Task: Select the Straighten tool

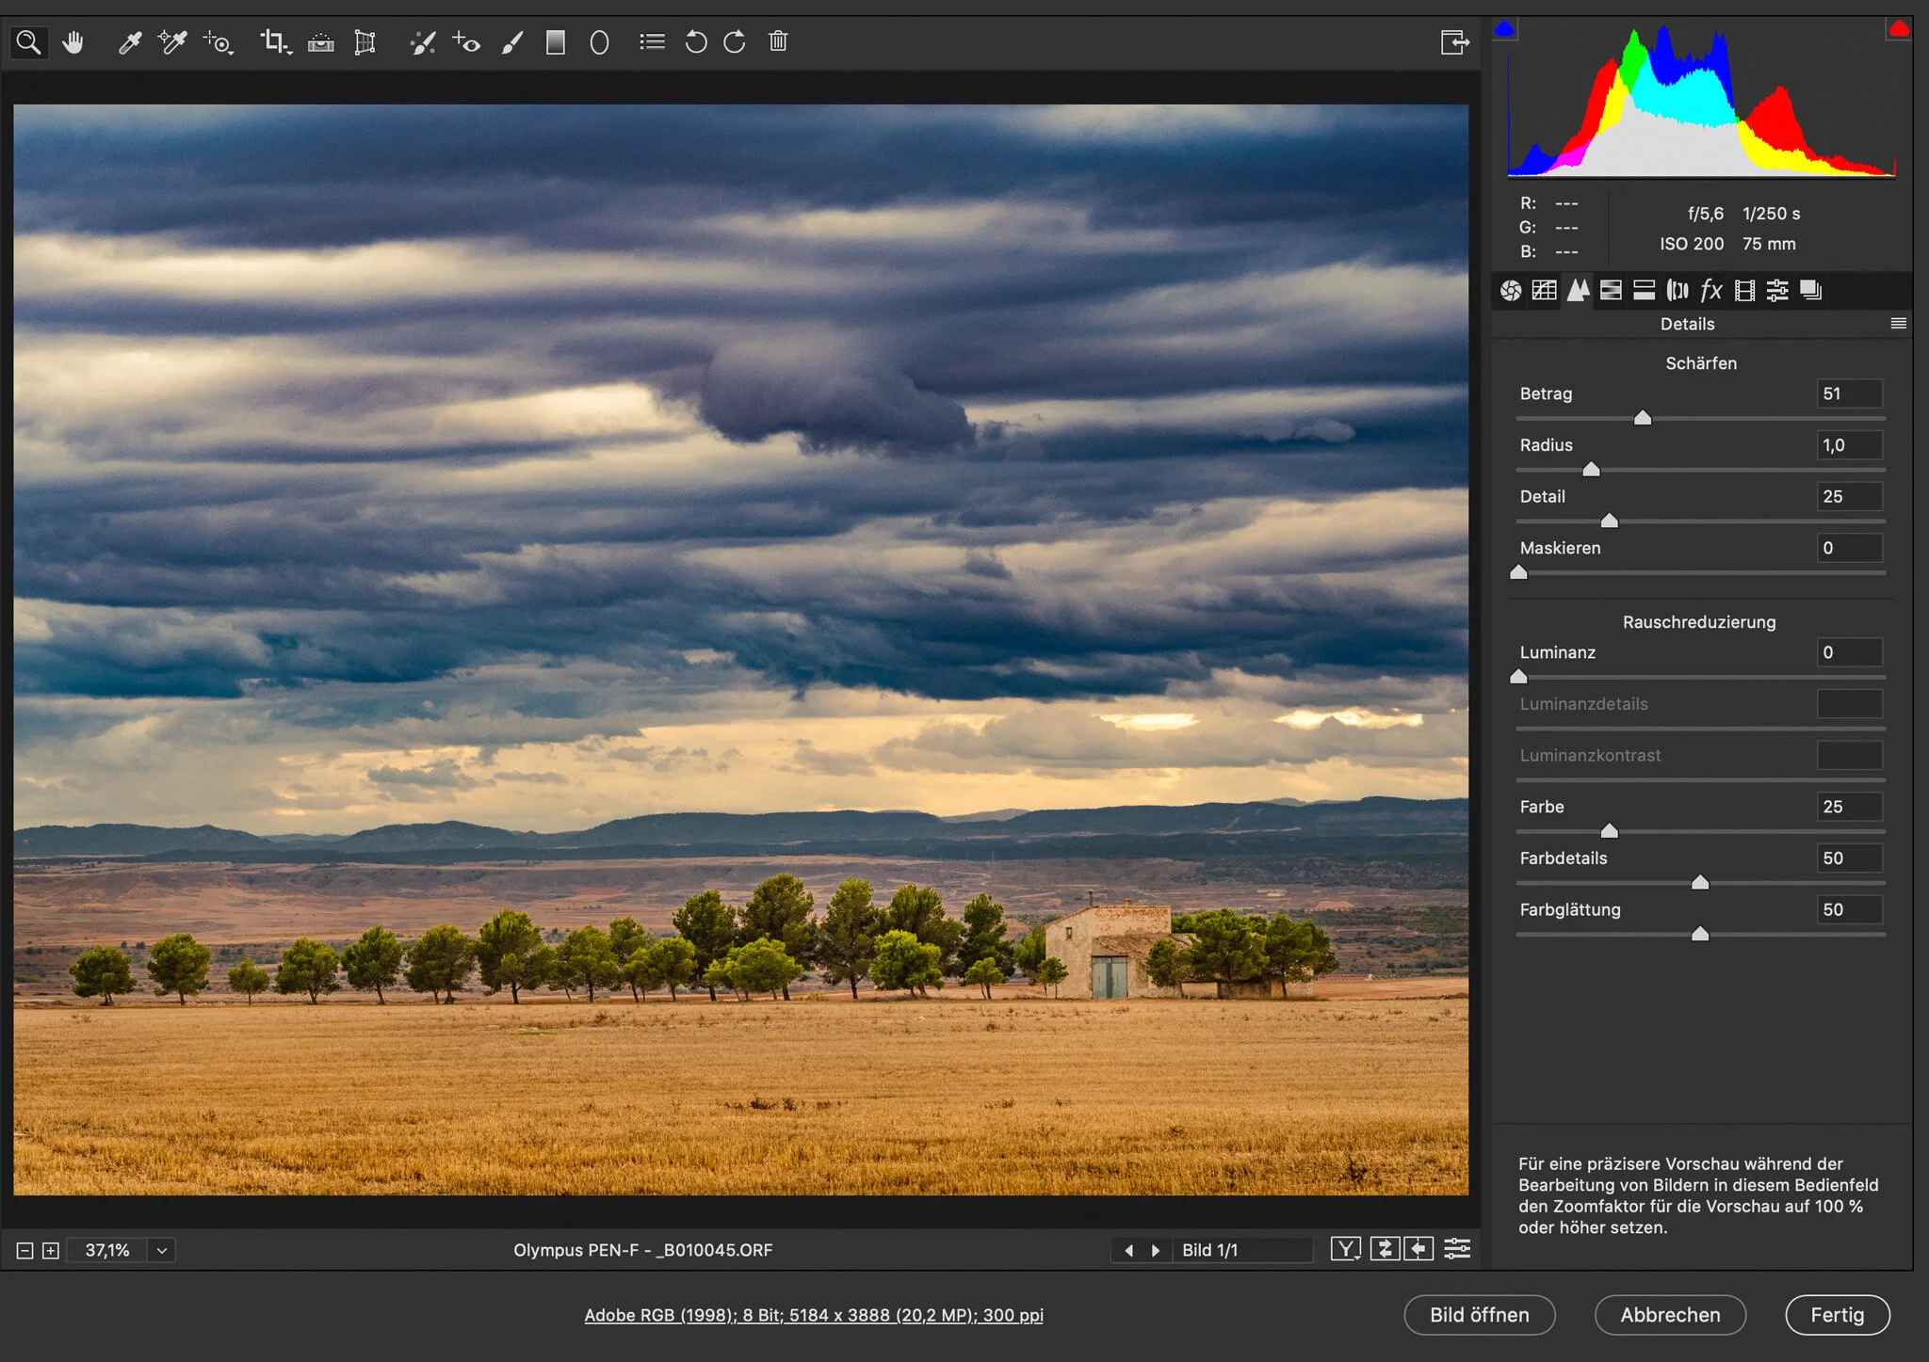Action: tap(320, 42)
